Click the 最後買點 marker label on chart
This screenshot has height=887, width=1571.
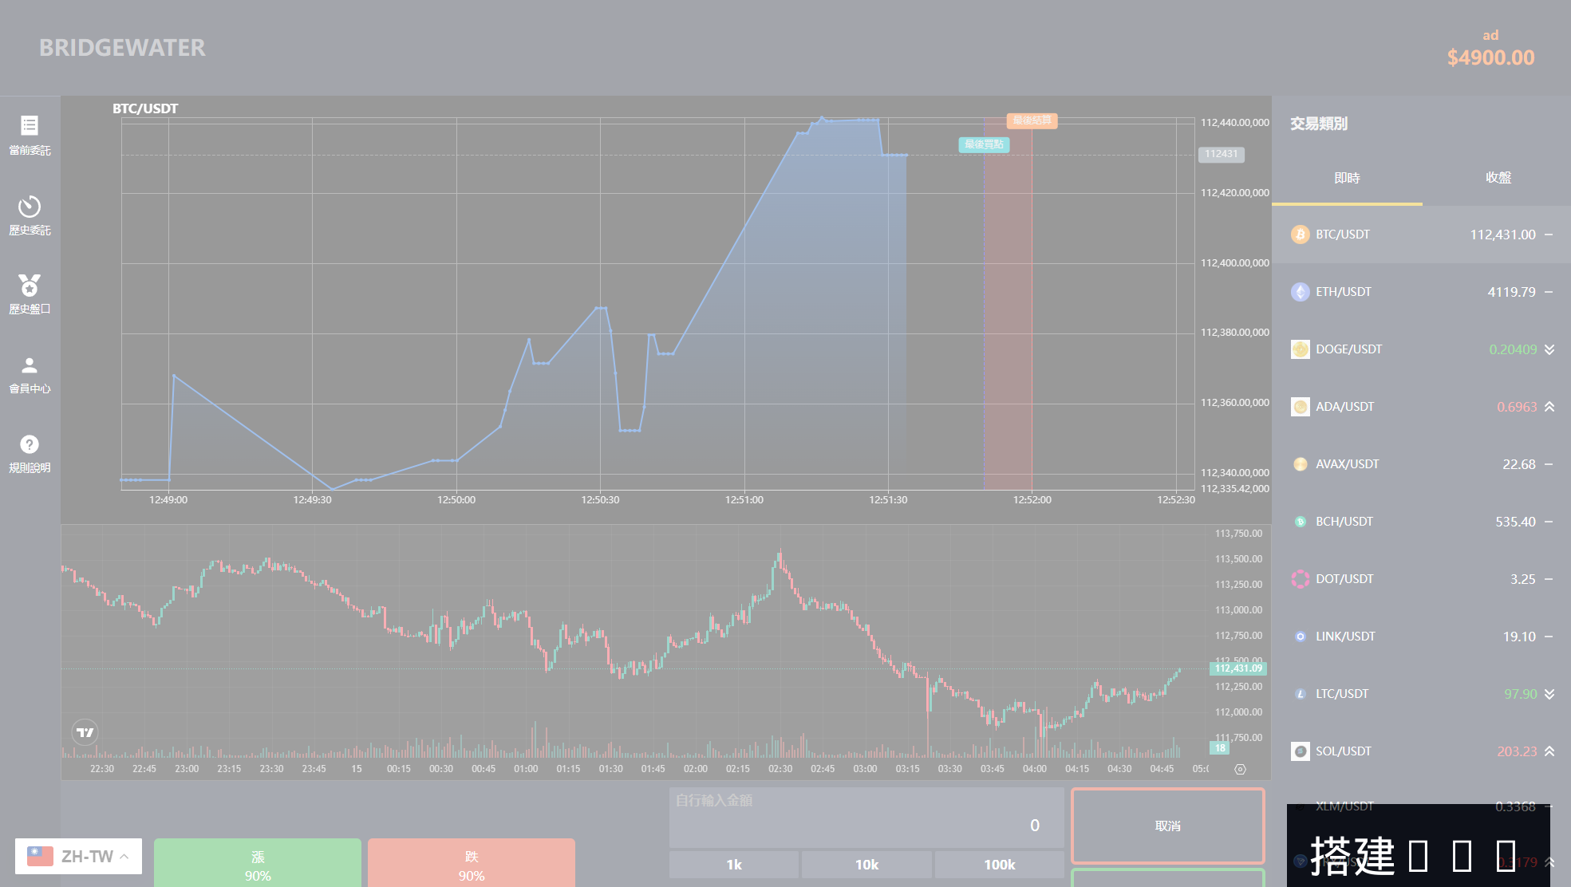coord(984,144)
